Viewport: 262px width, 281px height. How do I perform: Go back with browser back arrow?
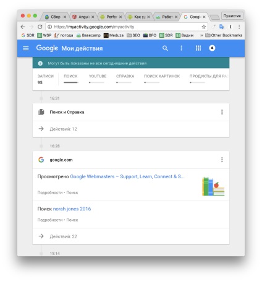click(x=23, y=27)
